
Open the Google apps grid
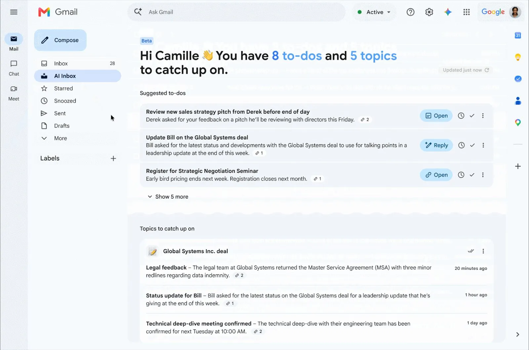[x=467, y=12]
